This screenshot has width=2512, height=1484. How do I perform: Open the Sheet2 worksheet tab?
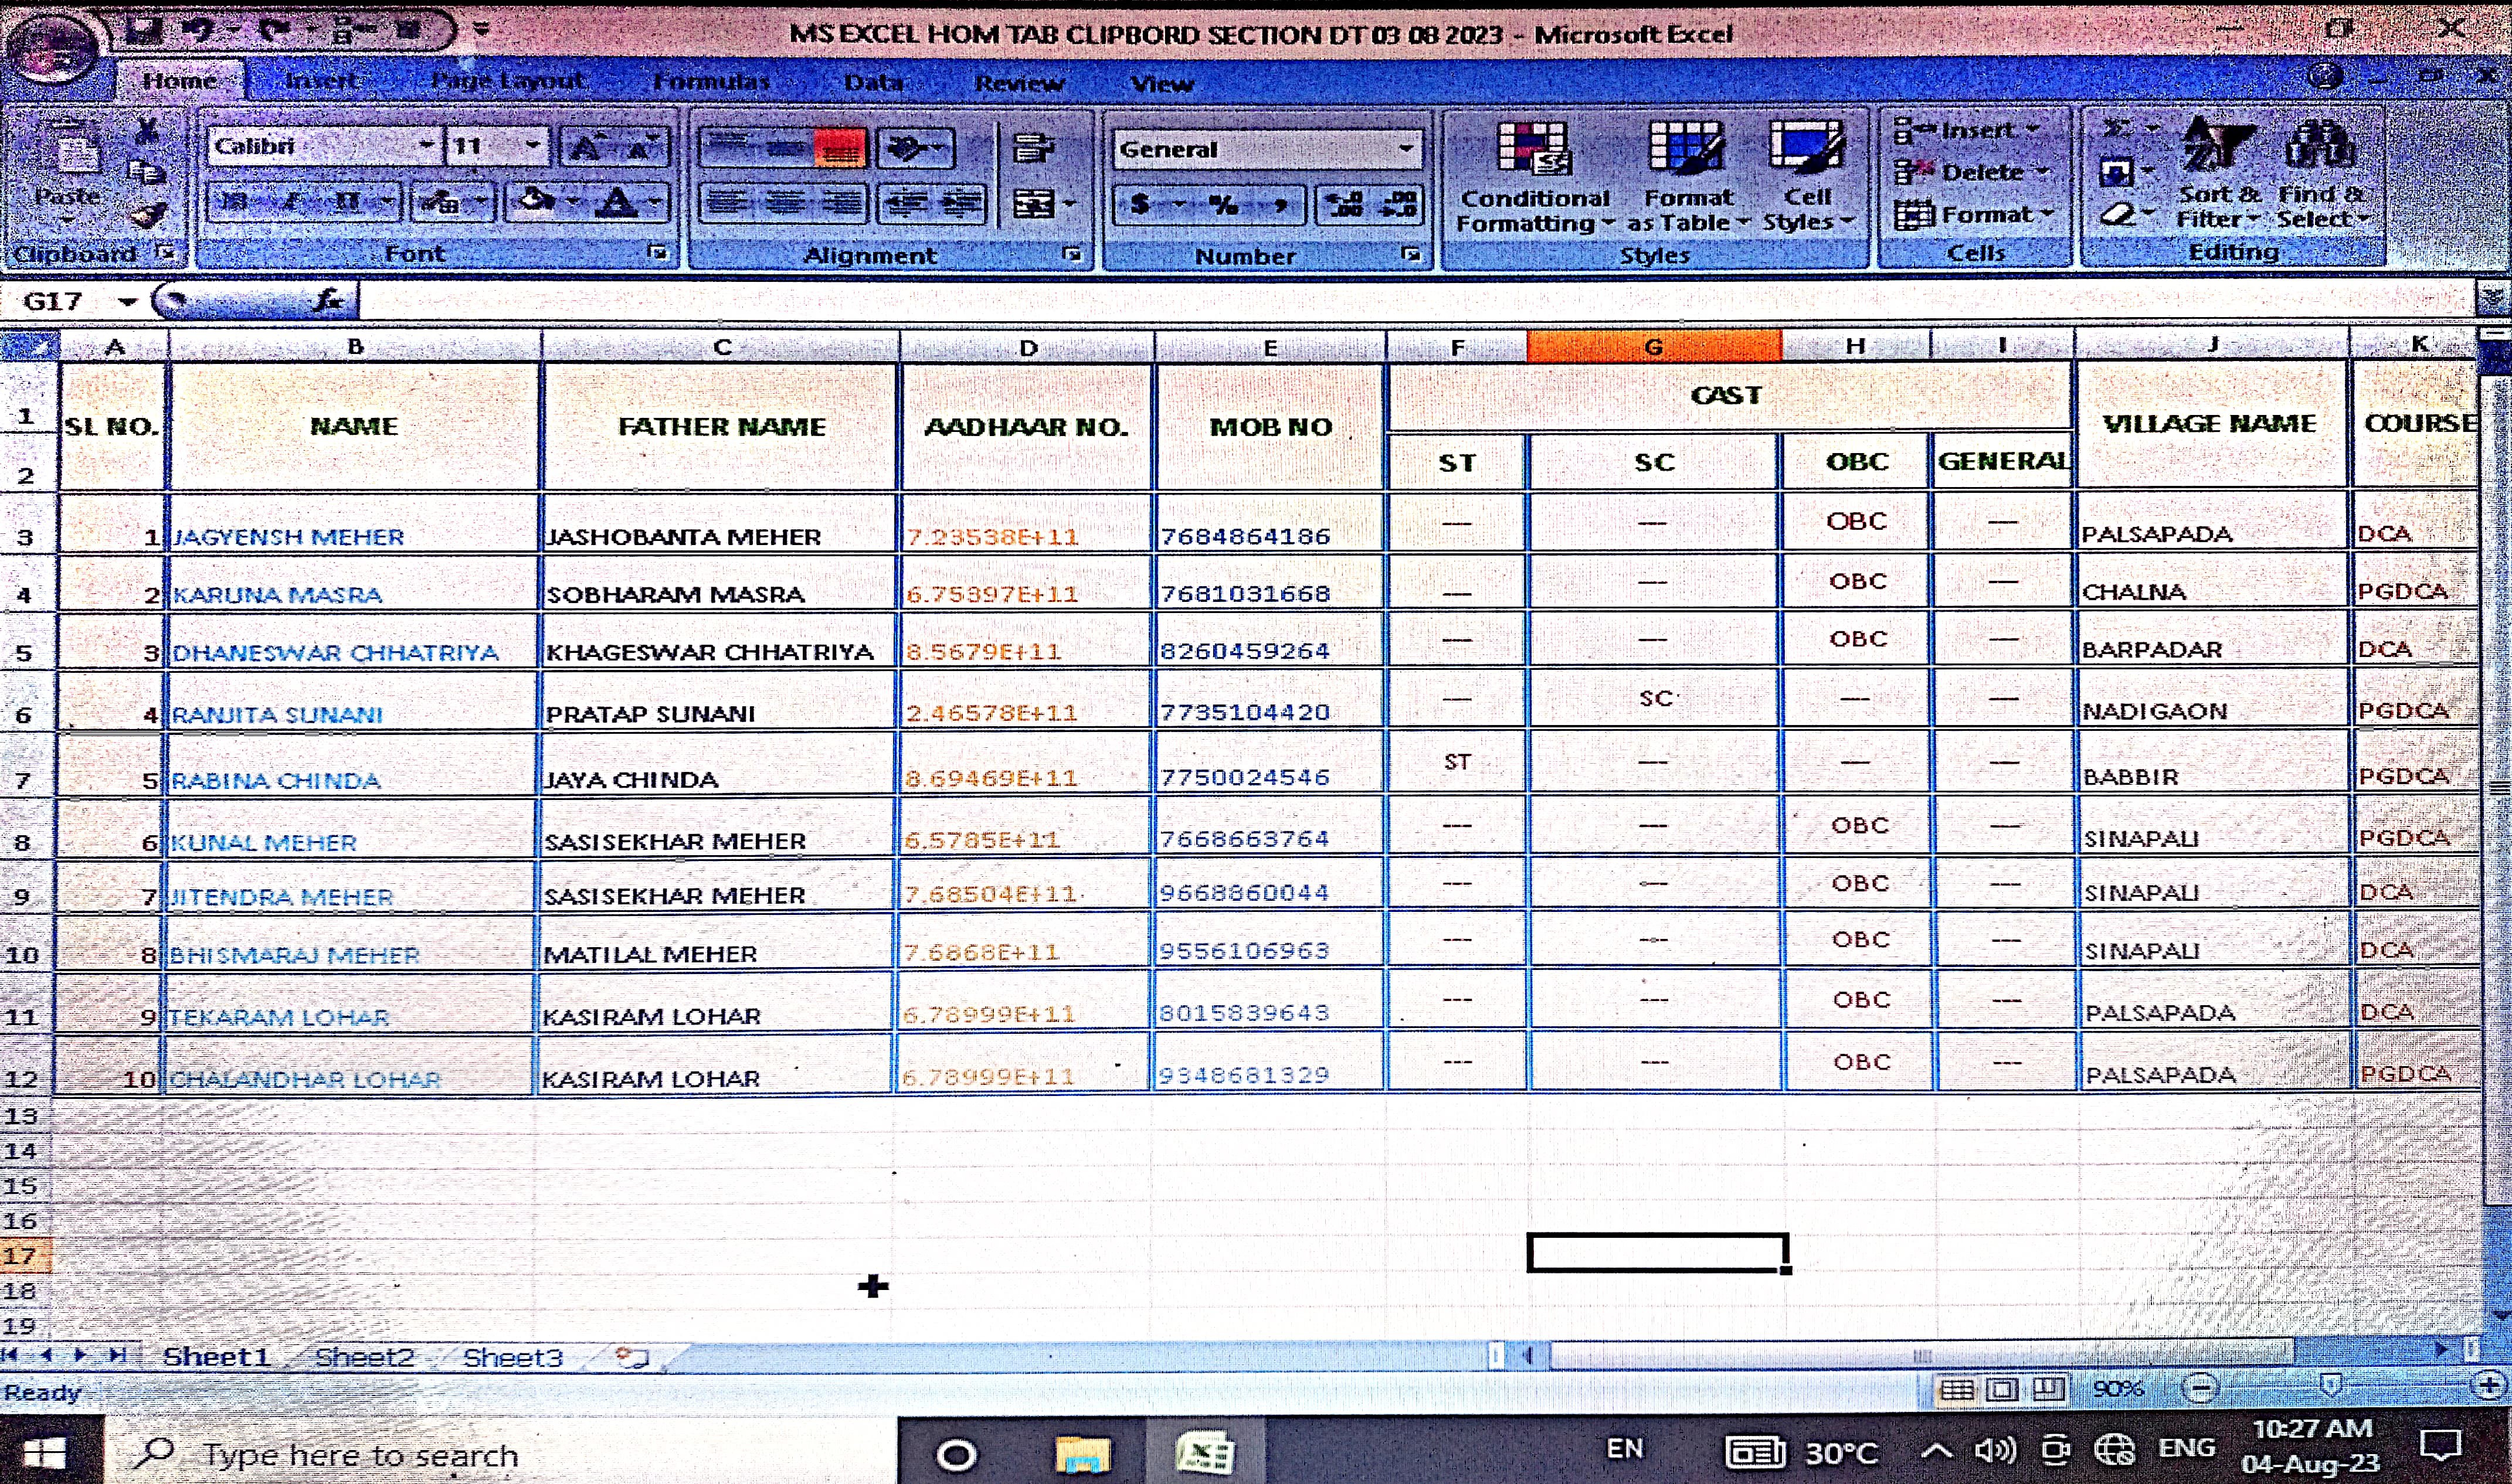coord(364,1357)
